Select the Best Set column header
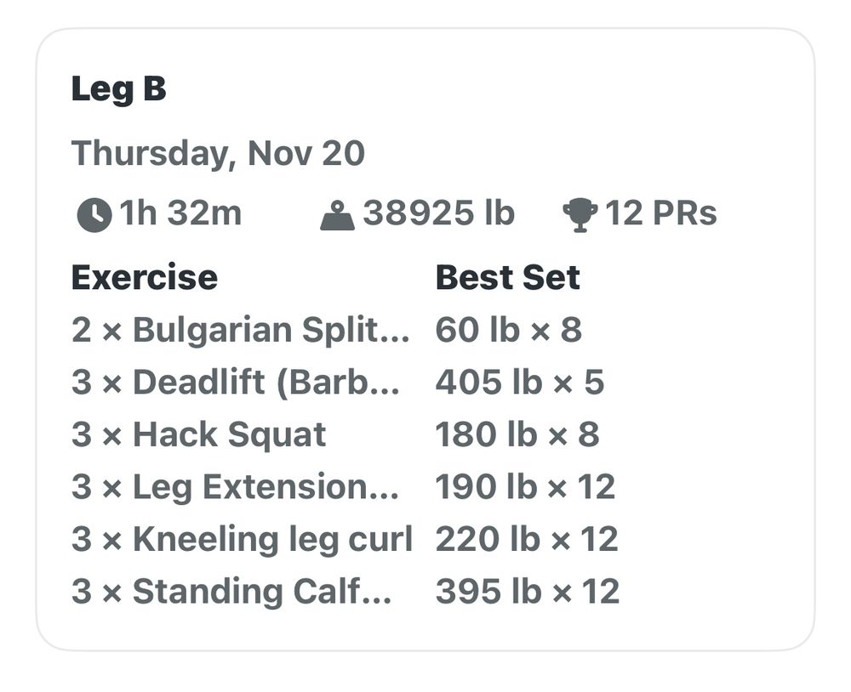851x692 pixels. 508,278
